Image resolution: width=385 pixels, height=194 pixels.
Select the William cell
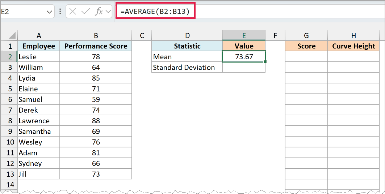pos(38,67)
